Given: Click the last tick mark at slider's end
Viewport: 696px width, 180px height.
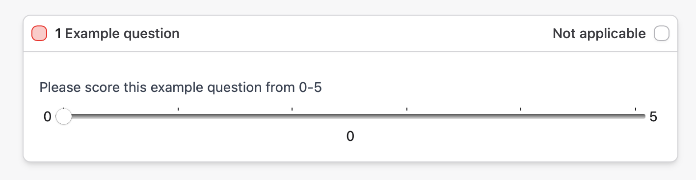Looking at the screenshot, I should (636, 116).
